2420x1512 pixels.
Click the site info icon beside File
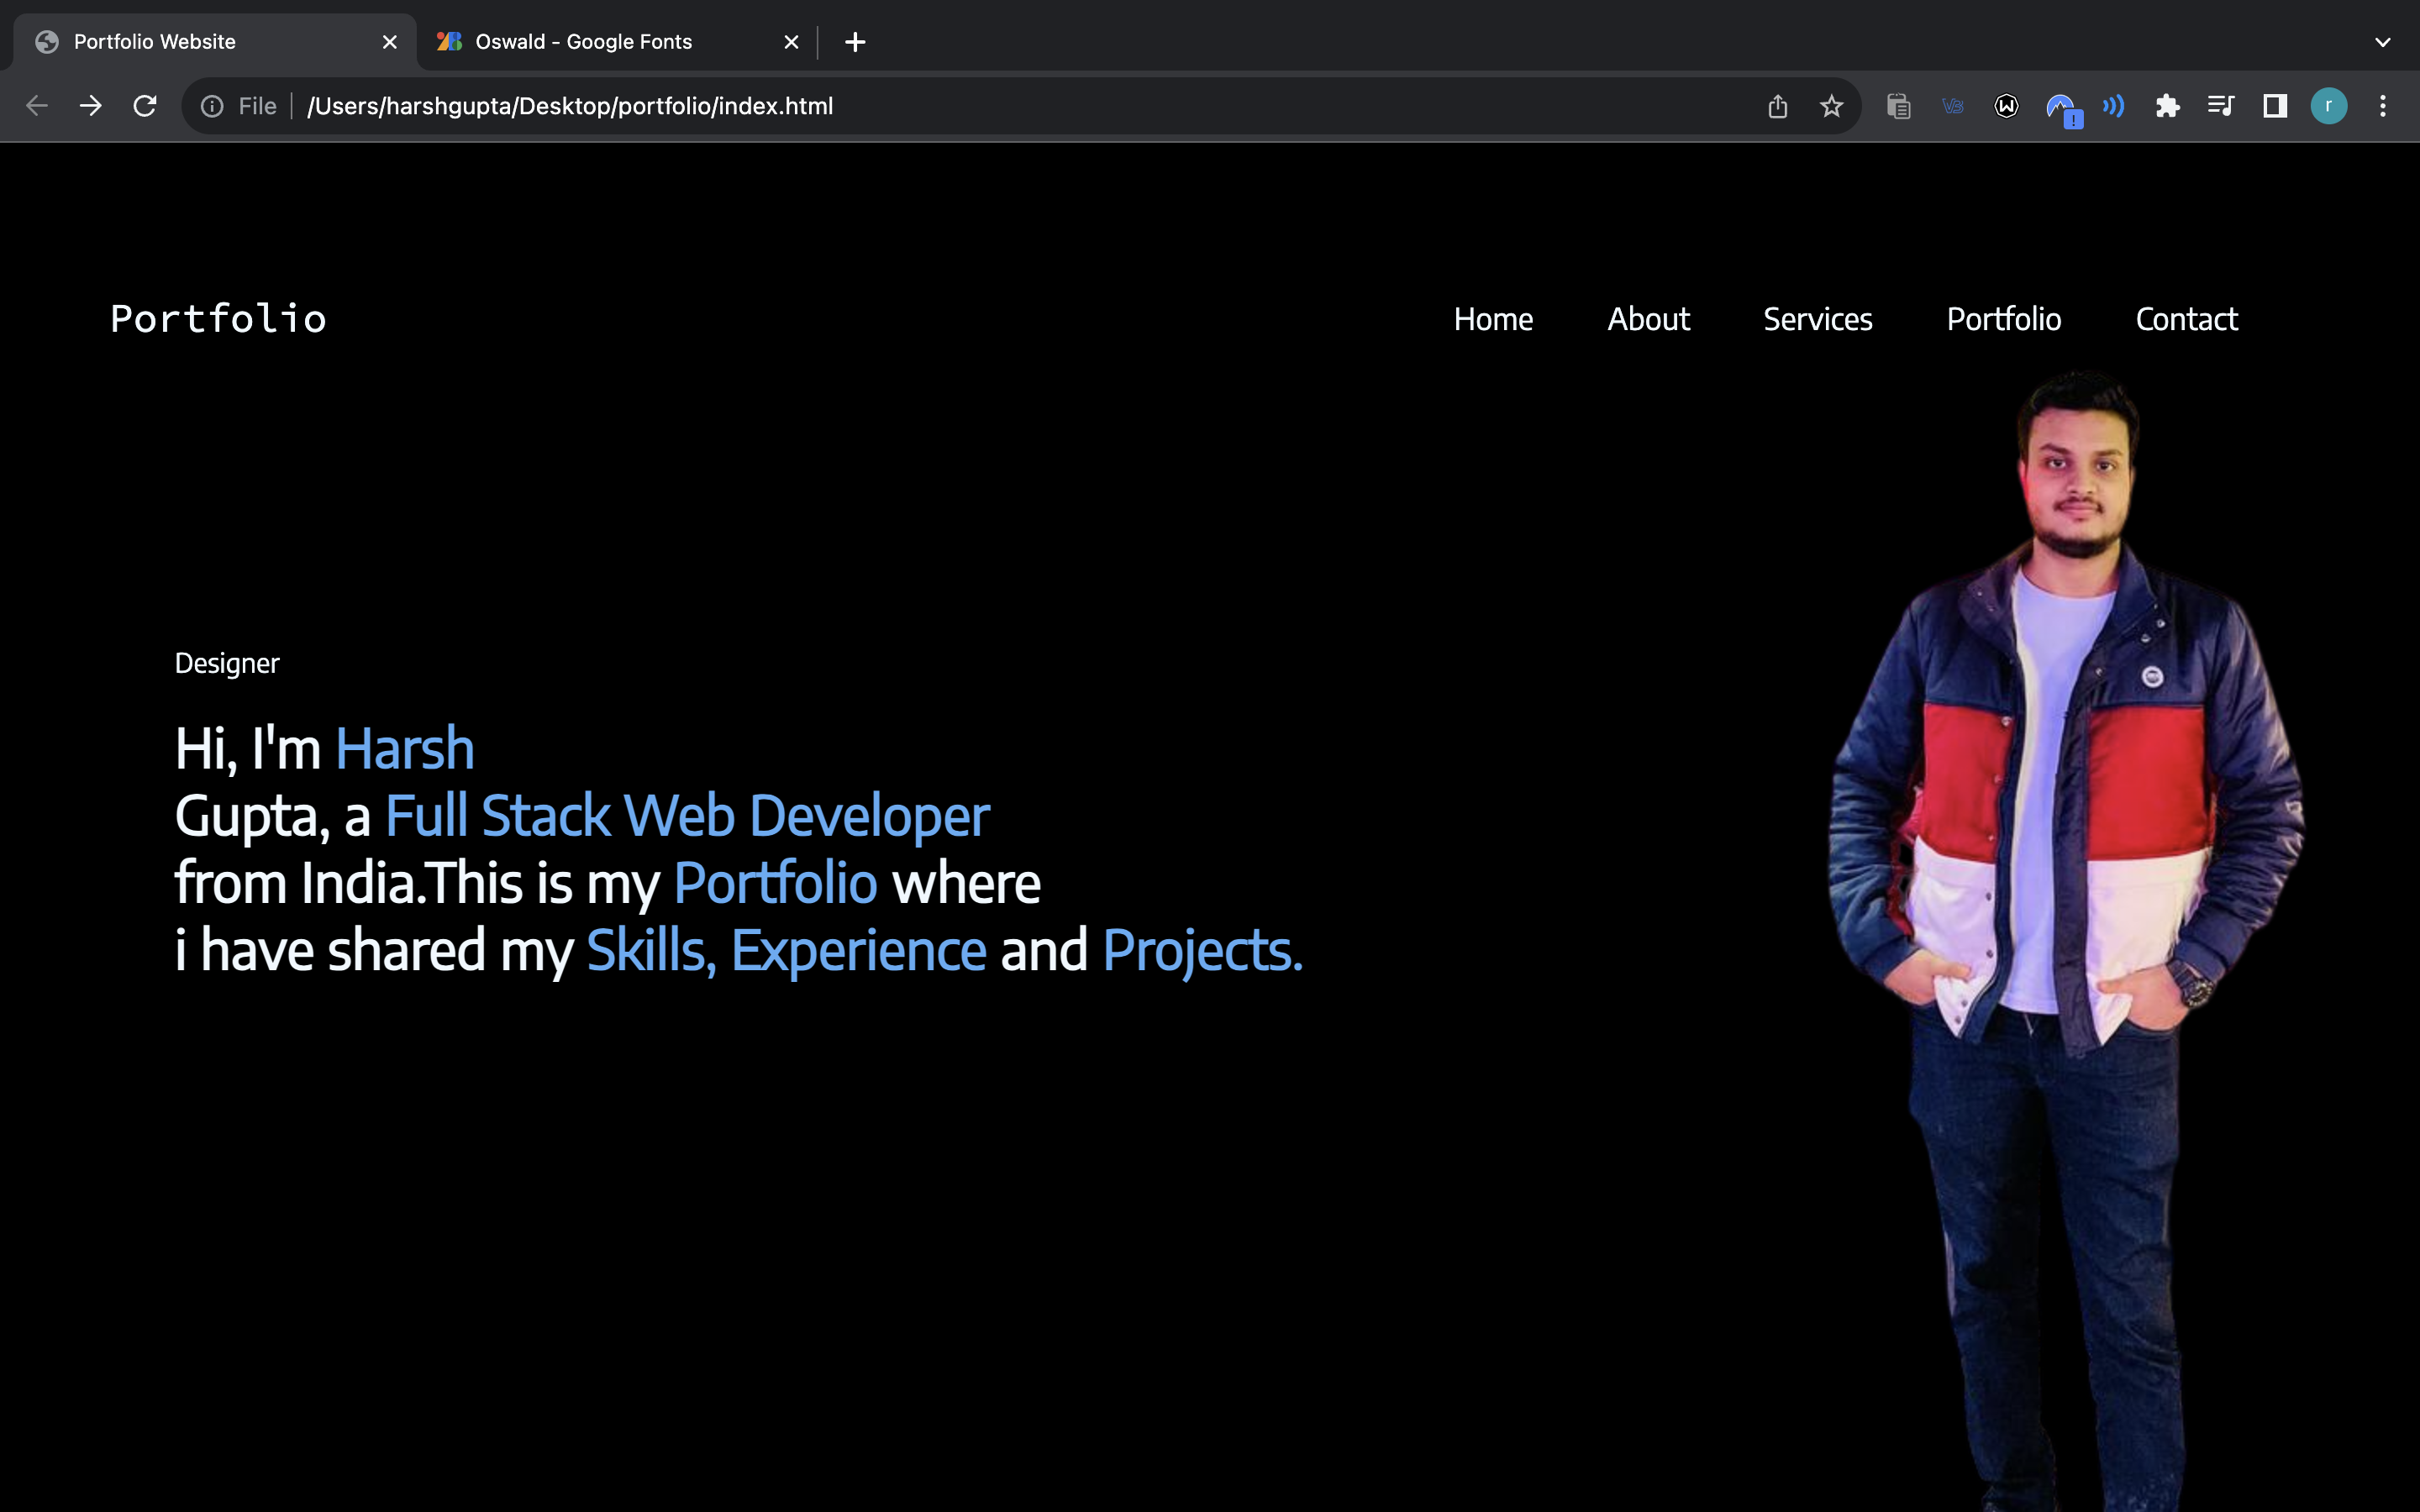point(212,106)
